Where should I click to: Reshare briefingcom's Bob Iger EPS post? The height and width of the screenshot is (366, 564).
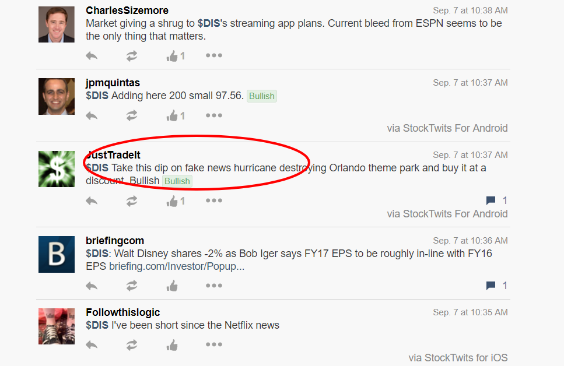[x=132, y=286]
